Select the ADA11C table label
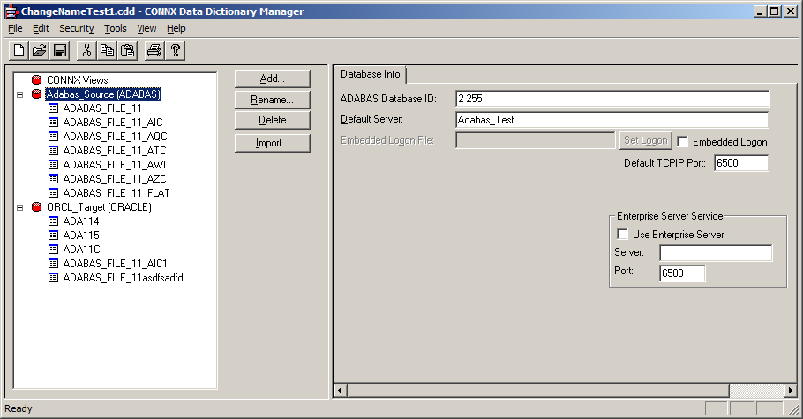 coord(81,250)
